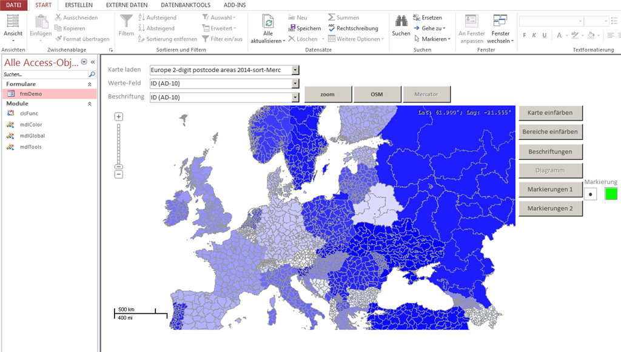This screenshot has width=621, height=352.
Task: Open Suchen binoculars search
Action: click(401, 25)
